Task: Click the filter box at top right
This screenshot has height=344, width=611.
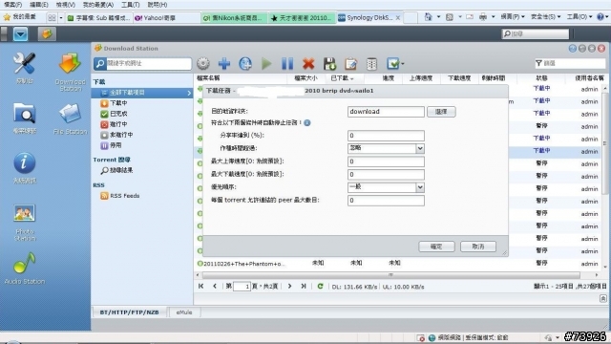Action: point(570,63)
